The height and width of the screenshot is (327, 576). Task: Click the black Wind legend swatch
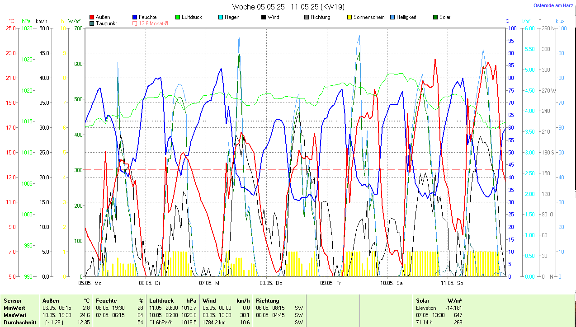[263, 17]
